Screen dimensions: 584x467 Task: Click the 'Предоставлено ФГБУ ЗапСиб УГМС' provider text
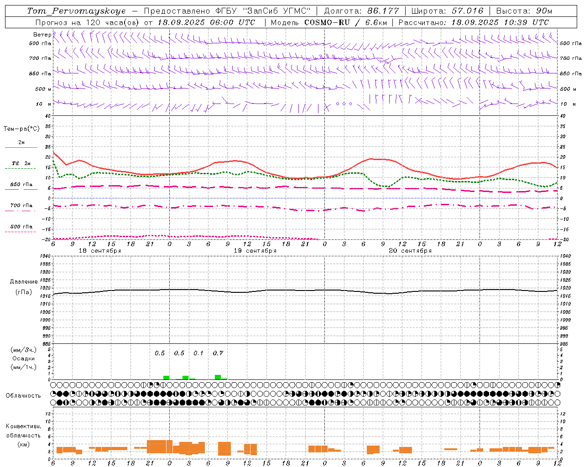click(227, 11)
